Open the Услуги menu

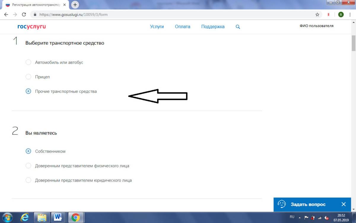click(157, 27)
